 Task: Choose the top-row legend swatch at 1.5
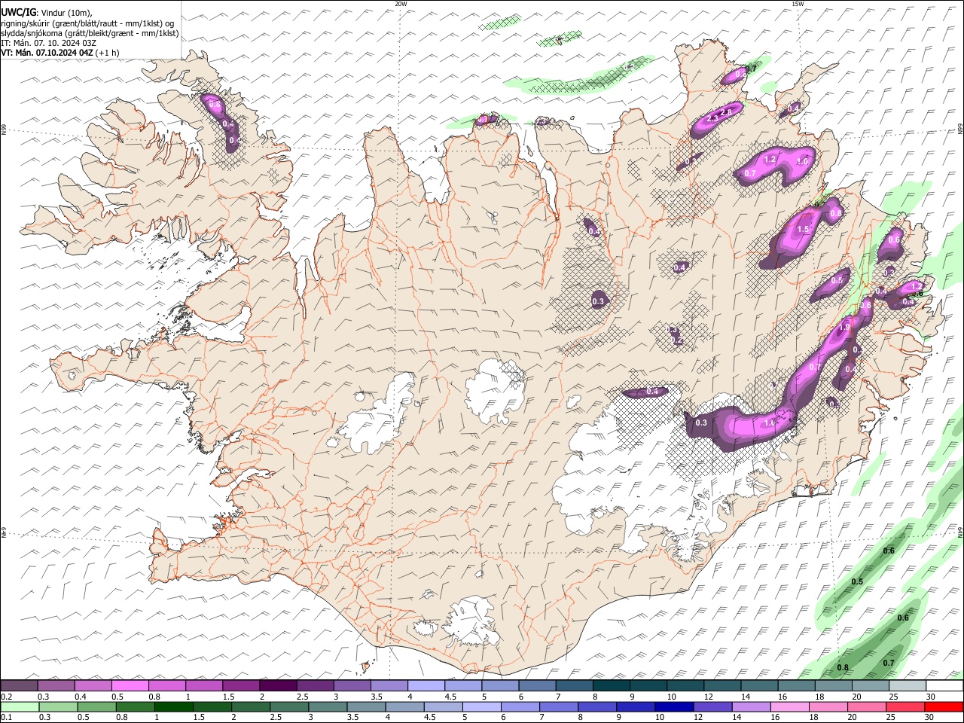[x=240, y=685]
